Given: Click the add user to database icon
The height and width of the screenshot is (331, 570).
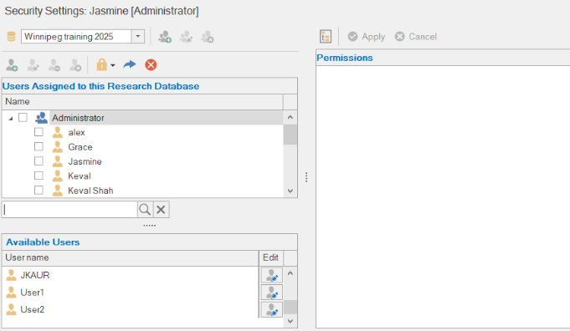Looking at the screenshot, I should tap(12, 65).
